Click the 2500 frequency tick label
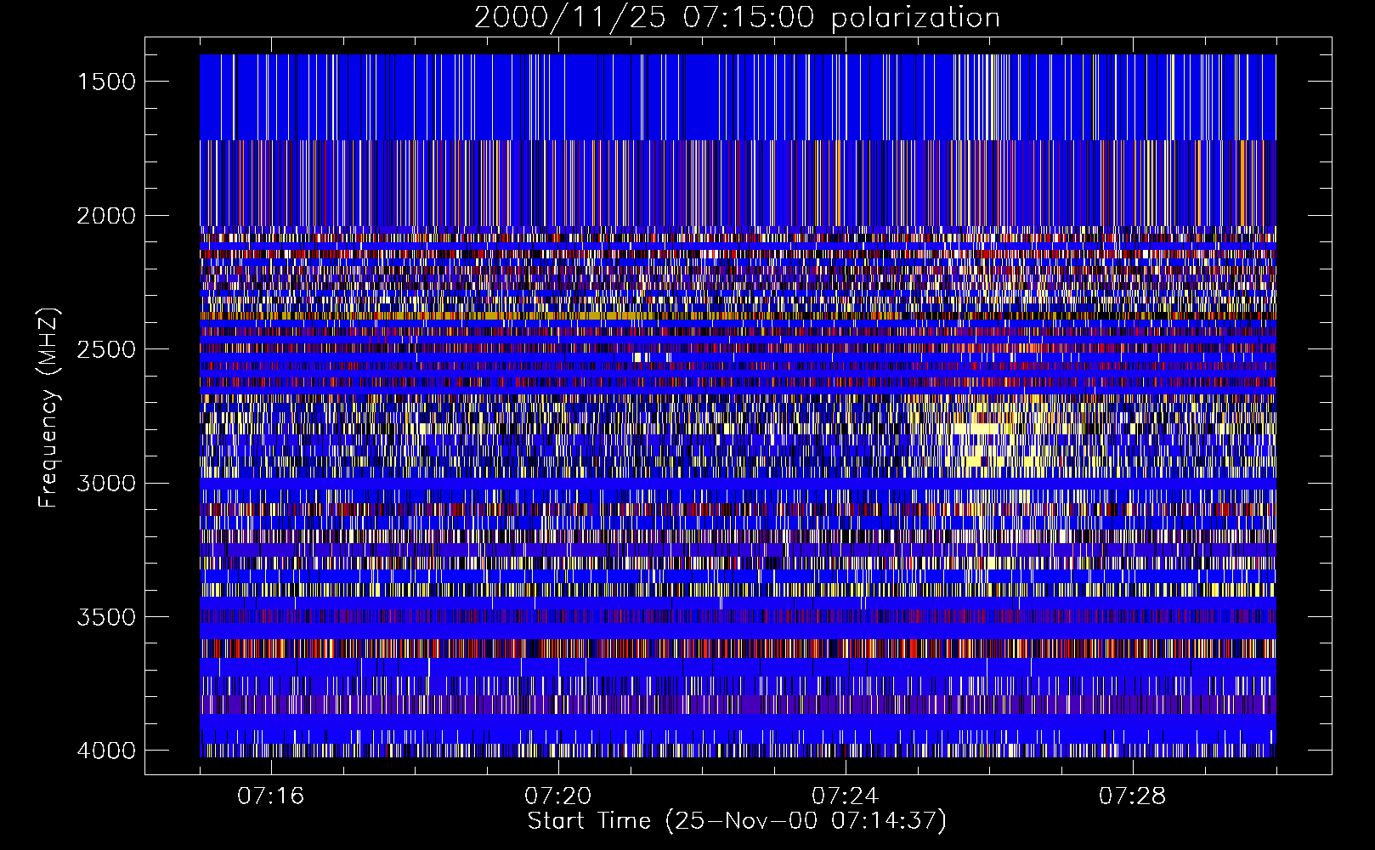The height and width of the screenshot is (850, 1375). click(x=106, y=349)
